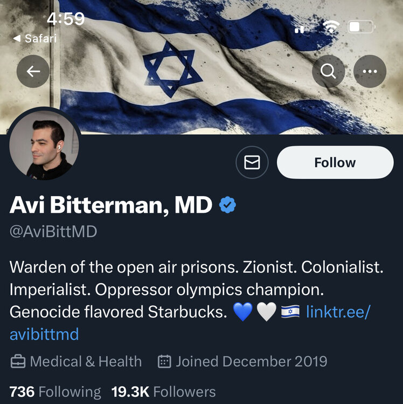
Task: Tap the Avi Bitterman, MD display name
Action: click(111, 205)
